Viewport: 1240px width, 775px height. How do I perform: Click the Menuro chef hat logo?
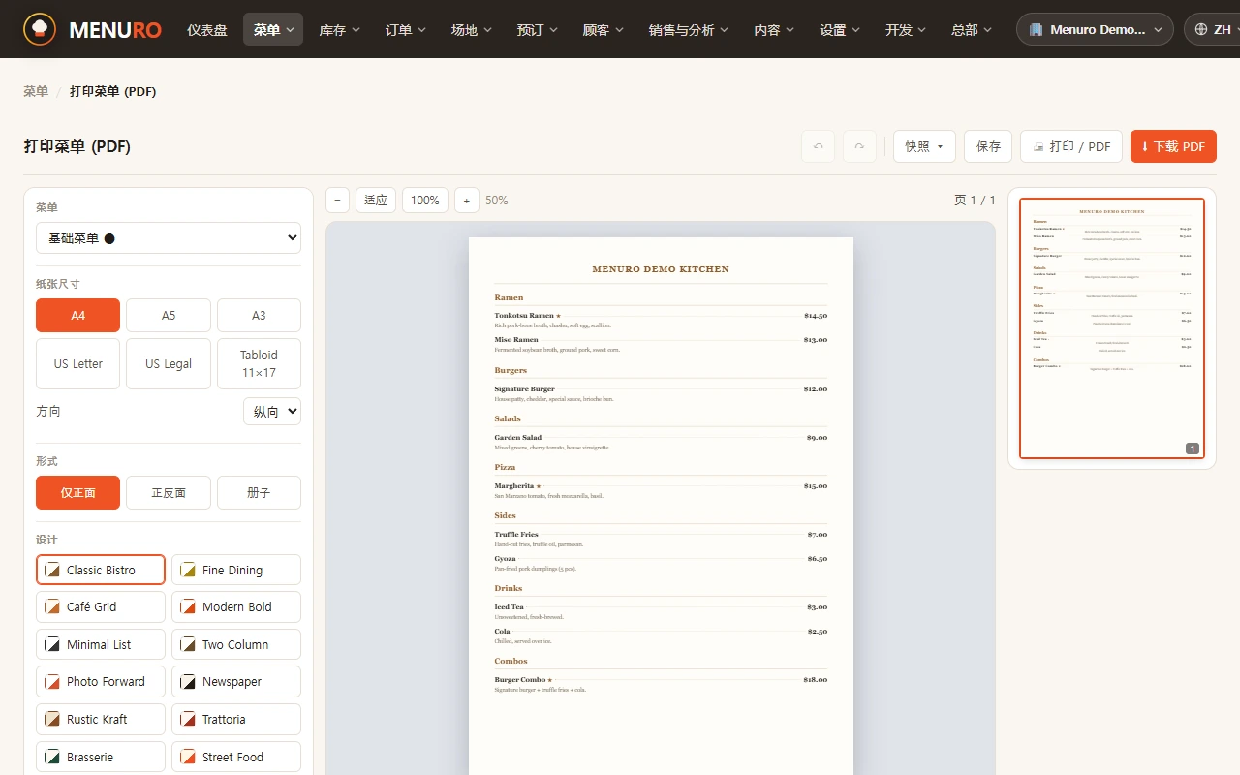(40, 29)
